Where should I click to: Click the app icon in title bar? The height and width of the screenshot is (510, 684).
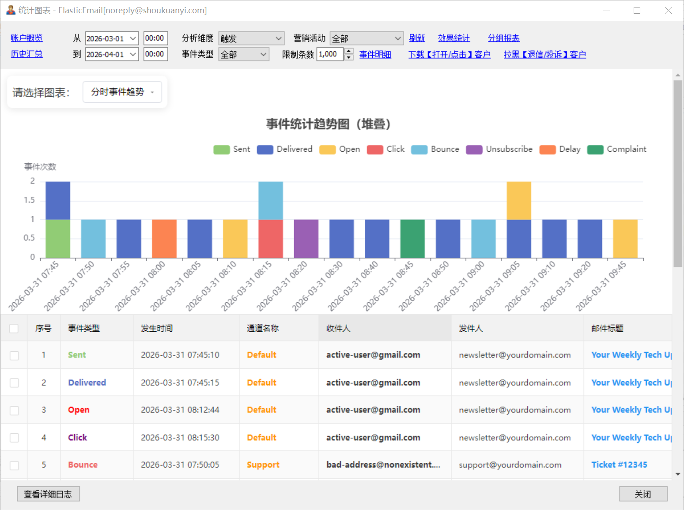pos(11,10)
